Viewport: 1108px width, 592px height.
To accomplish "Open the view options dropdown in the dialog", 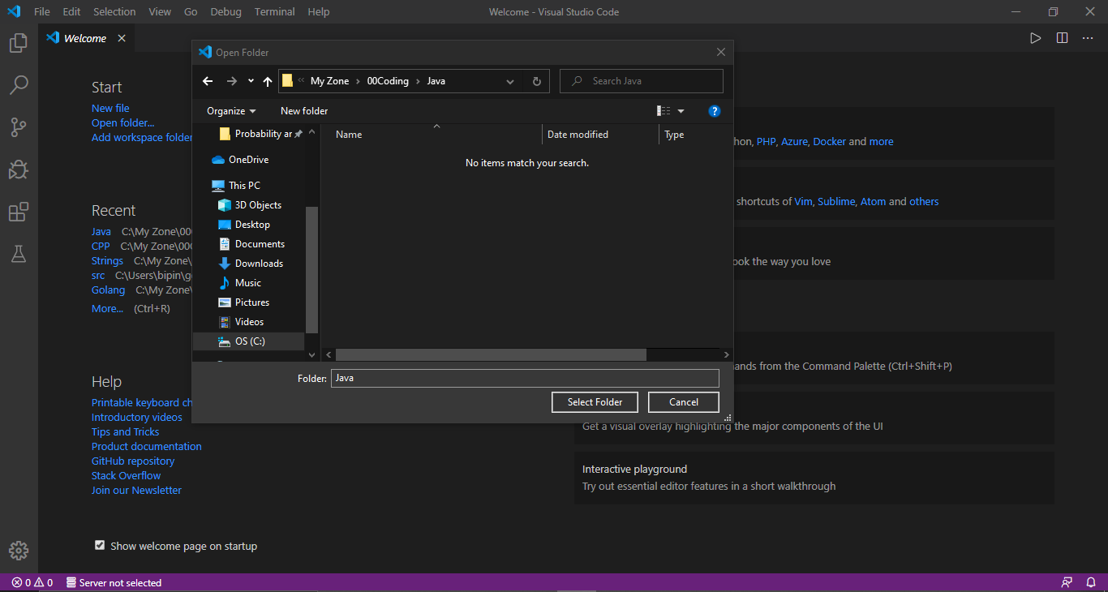I will click(681, 111).
